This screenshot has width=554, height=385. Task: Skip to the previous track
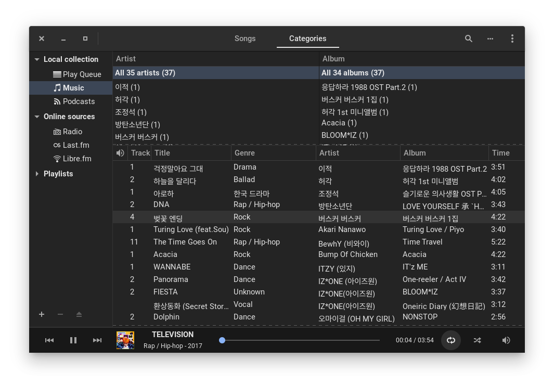(x=49, y=340)
